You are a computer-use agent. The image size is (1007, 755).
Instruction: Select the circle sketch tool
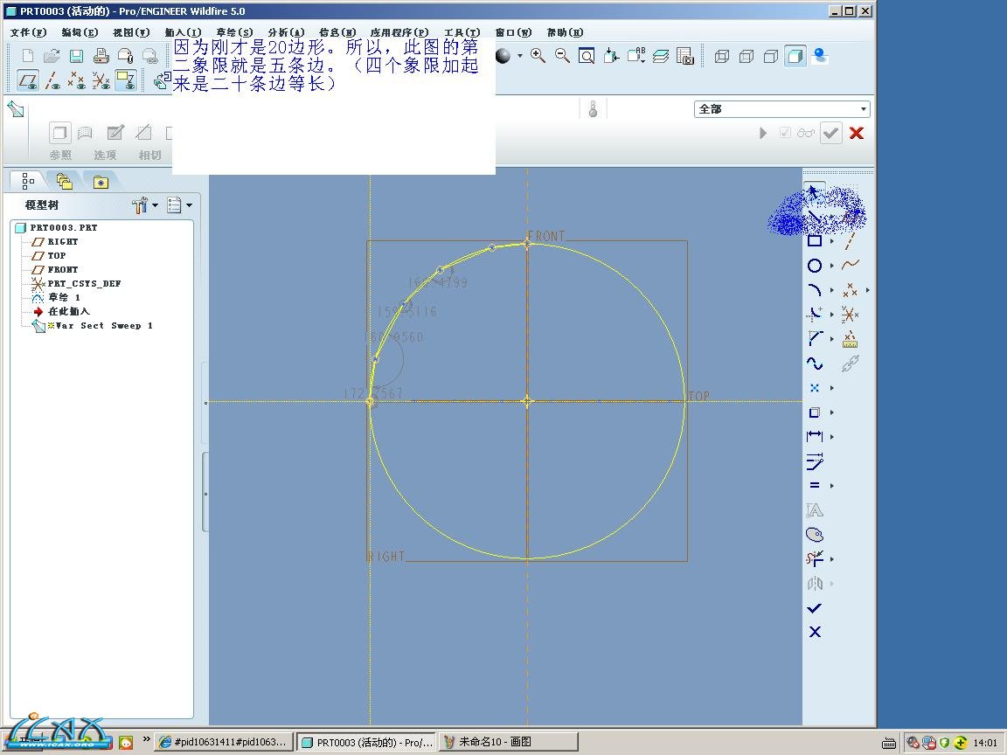815,266
